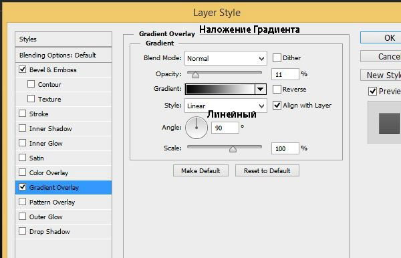Uncheck the Bevel & Emboss checkbox

(23, 70)
